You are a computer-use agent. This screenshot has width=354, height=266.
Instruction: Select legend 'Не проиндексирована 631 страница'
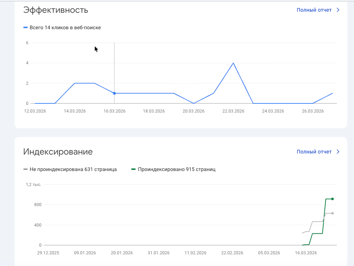tap(73, 169)
